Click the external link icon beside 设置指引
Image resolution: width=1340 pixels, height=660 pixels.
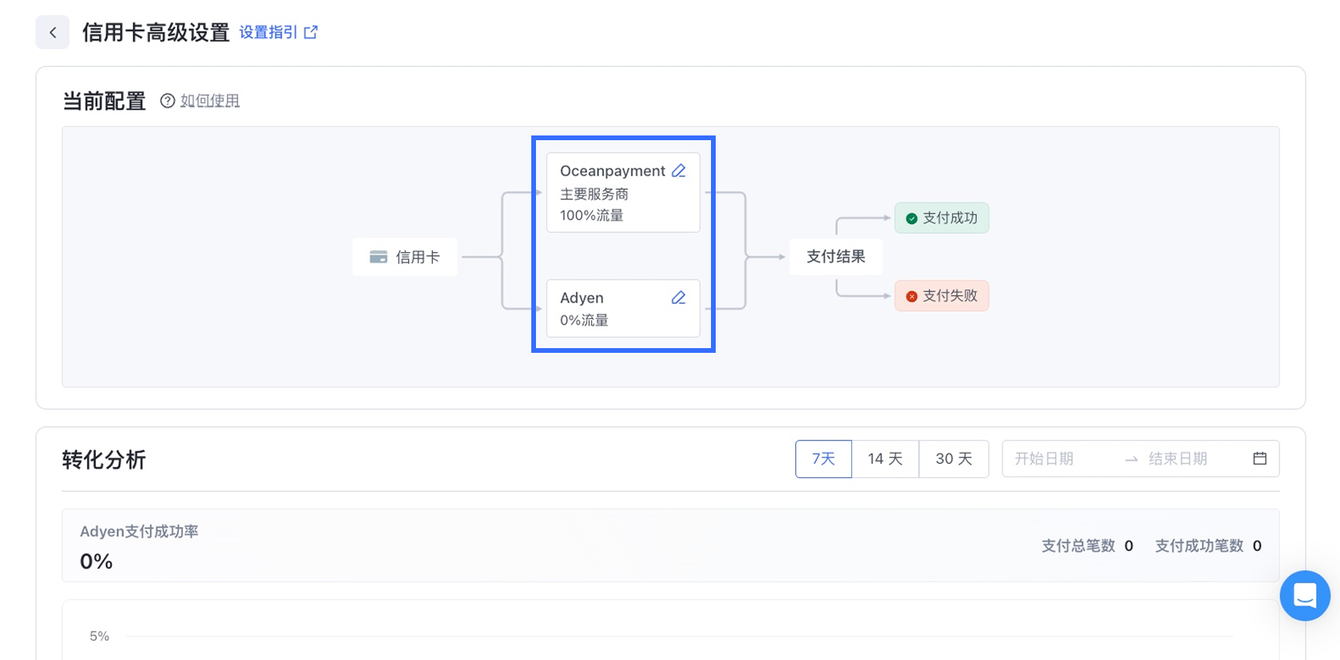(311, 32)
